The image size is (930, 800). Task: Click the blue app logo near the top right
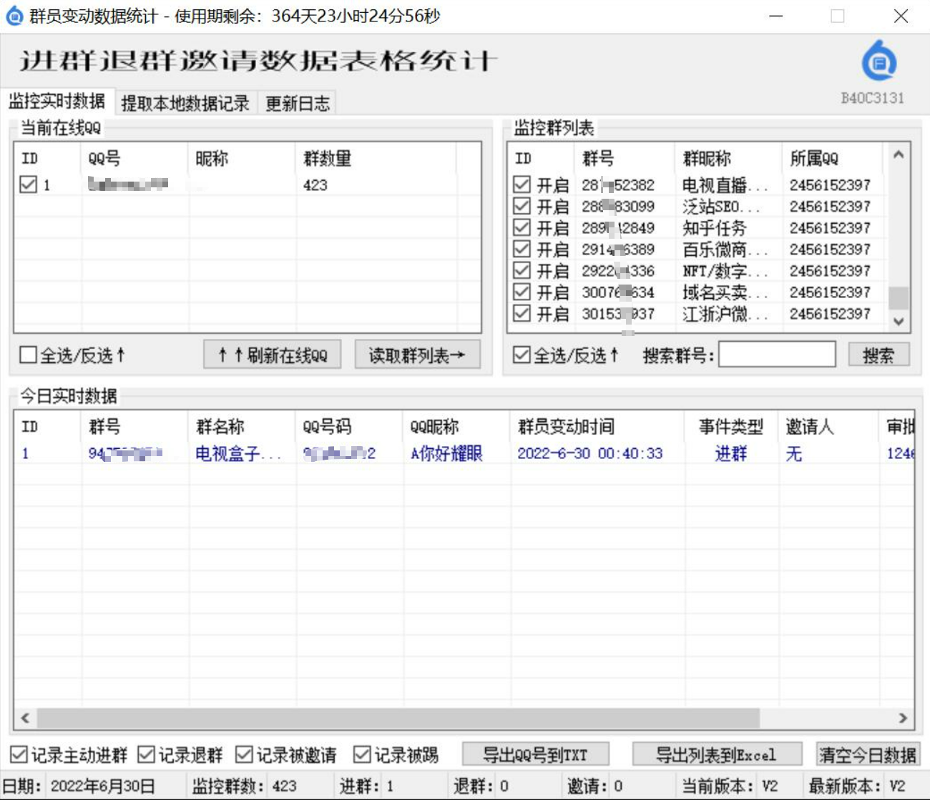[879, 61]
